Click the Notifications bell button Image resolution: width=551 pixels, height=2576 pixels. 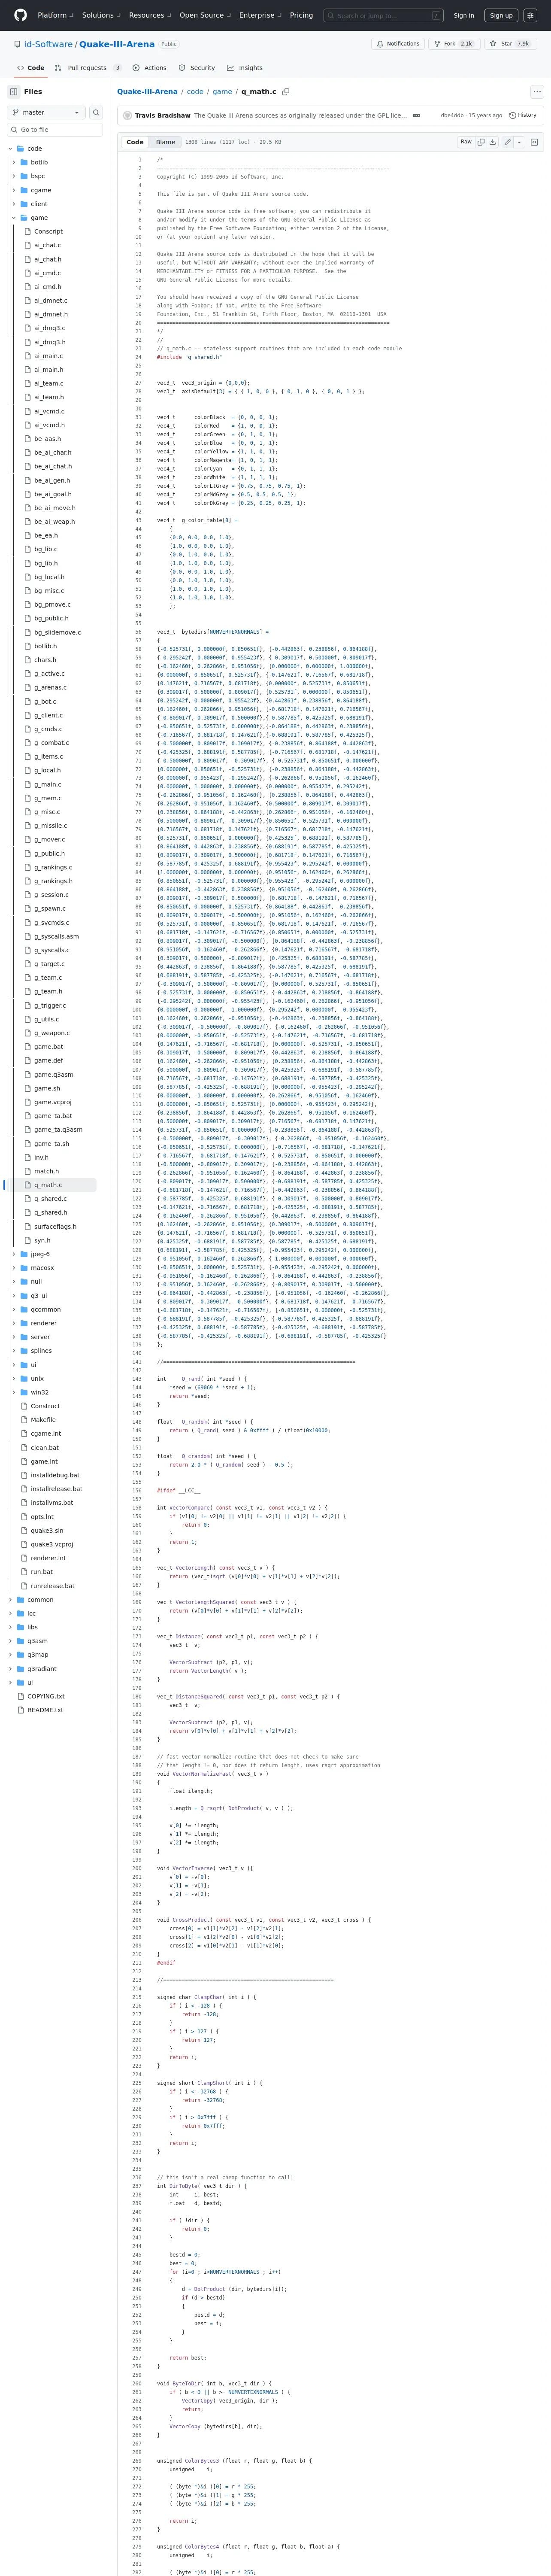pyautogui.click(x=397, y=44)
